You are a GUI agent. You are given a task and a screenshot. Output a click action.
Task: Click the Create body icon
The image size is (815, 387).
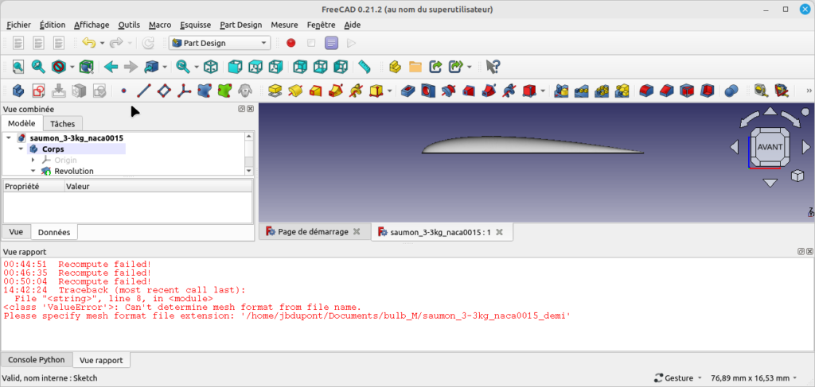click(x=18, y=91)
